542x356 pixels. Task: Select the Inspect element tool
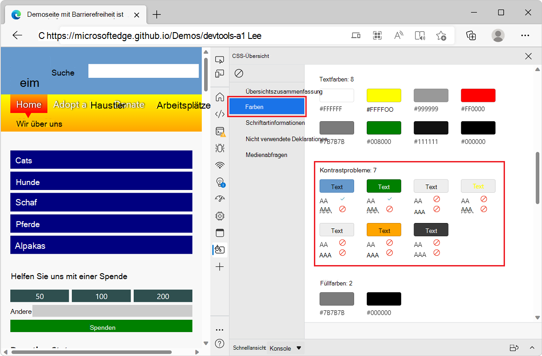220,59
